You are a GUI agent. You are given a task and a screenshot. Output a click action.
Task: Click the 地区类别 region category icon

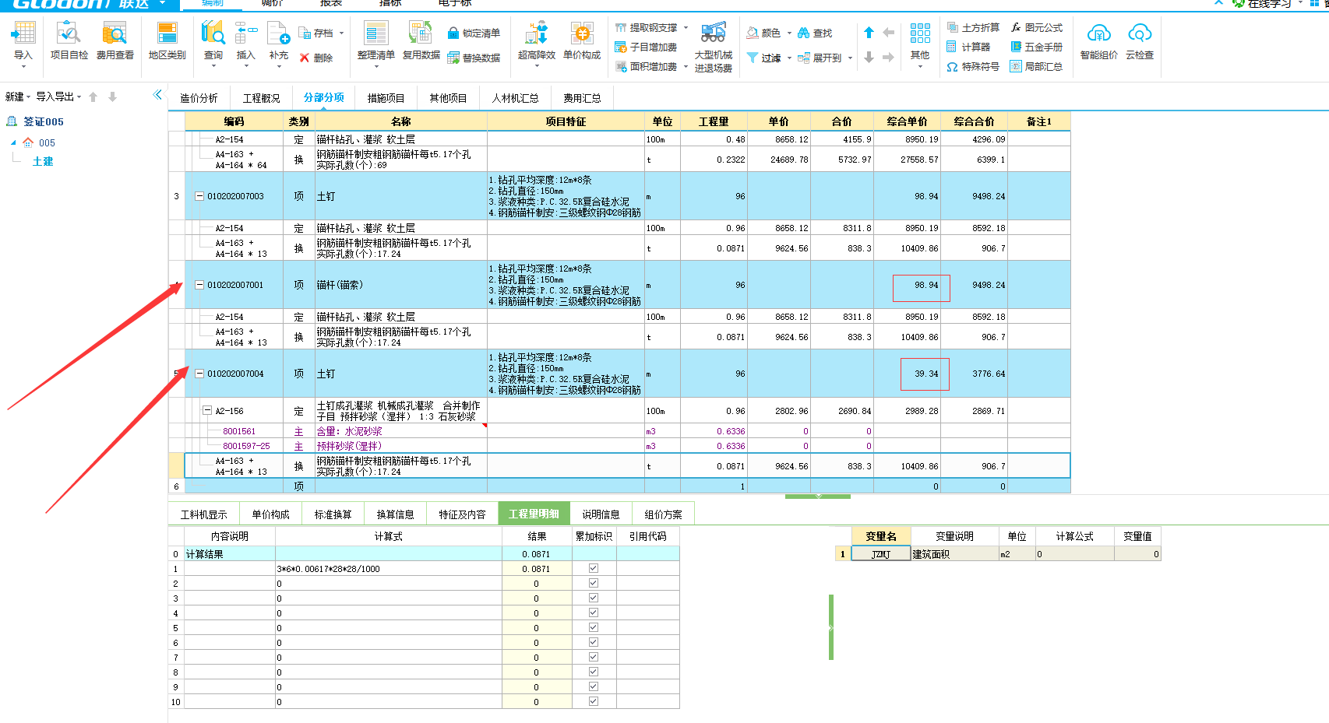(x=167, y=33)
